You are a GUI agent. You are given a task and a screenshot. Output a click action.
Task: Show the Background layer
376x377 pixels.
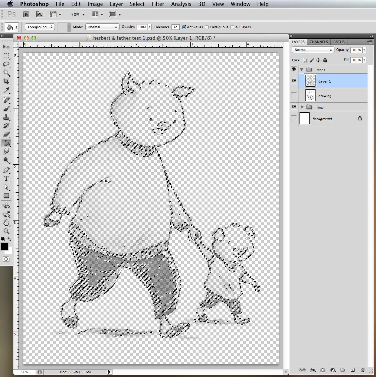coord(294,118)
